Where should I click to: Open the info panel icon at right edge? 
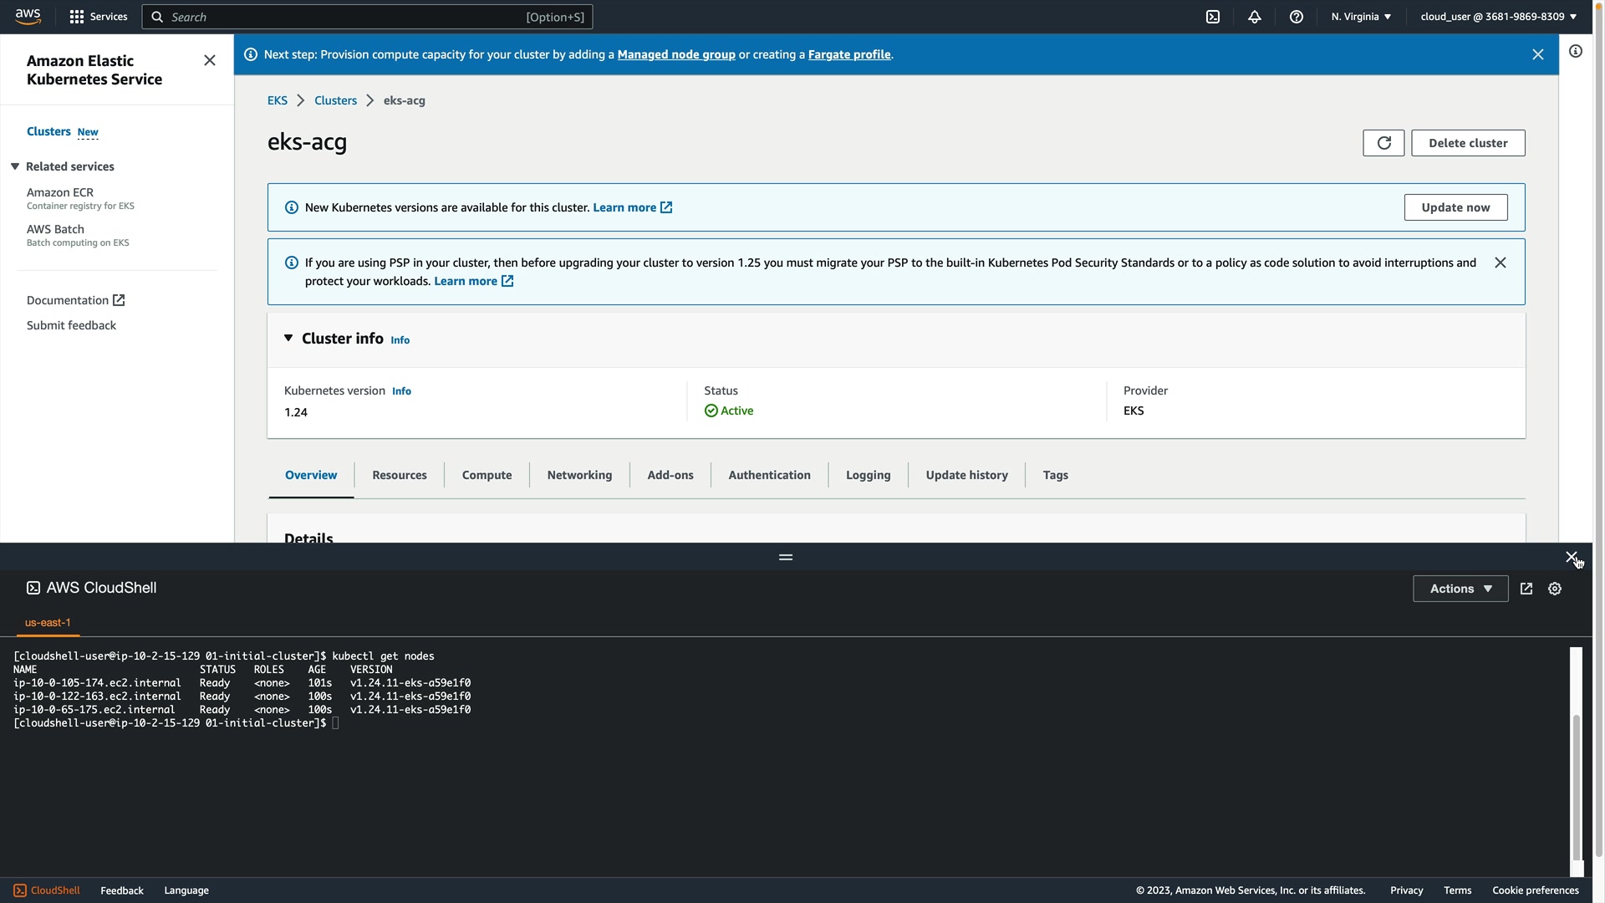[1576, 52]
